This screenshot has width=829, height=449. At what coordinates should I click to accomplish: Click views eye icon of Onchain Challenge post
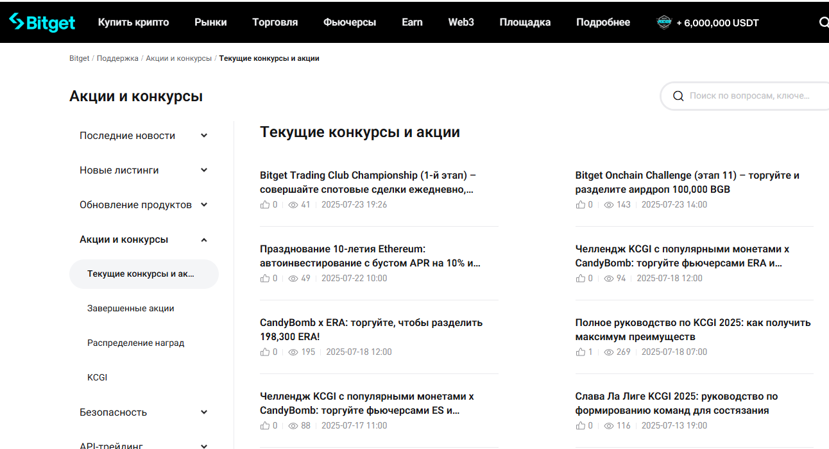(x=609, y=205)
